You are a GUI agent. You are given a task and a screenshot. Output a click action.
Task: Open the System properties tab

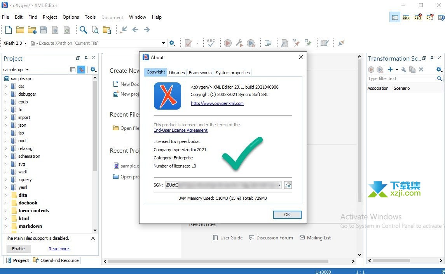233,73
